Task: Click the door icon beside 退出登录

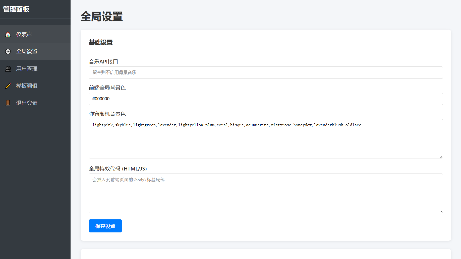Action: pos(8,103)
